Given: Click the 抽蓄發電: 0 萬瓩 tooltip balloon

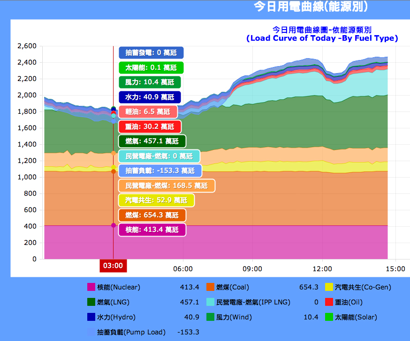Looking at the screenshot, I should (x=151, y=53).
